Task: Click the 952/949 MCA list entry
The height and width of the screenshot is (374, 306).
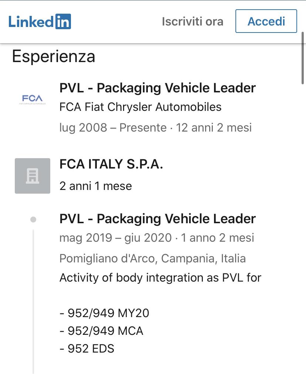Action: point(101,331)
